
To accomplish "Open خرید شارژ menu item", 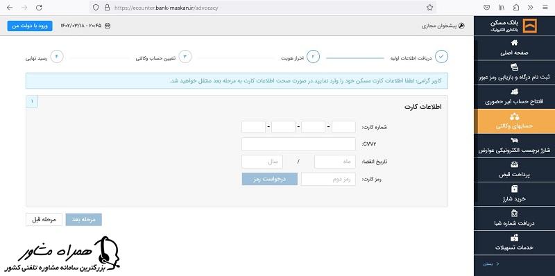I will 514,194.
